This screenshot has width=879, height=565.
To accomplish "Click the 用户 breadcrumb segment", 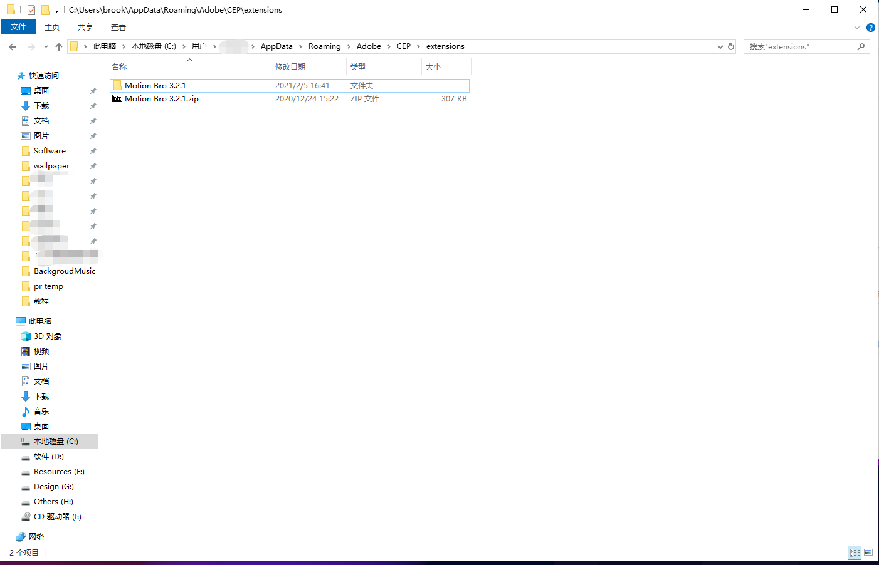I will tap(199, 46).
